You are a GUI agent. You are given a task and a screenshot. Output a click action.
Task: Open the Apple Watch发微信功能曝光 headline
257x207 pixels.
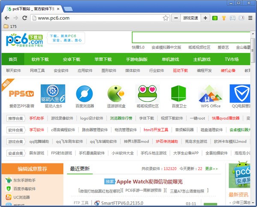tap(149, 182)
